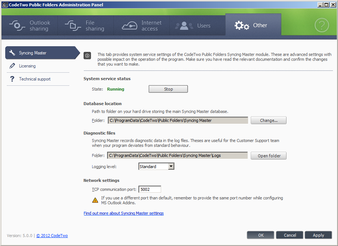
Task: Click the Technical support question icon
Action: [x=12, y=79]
